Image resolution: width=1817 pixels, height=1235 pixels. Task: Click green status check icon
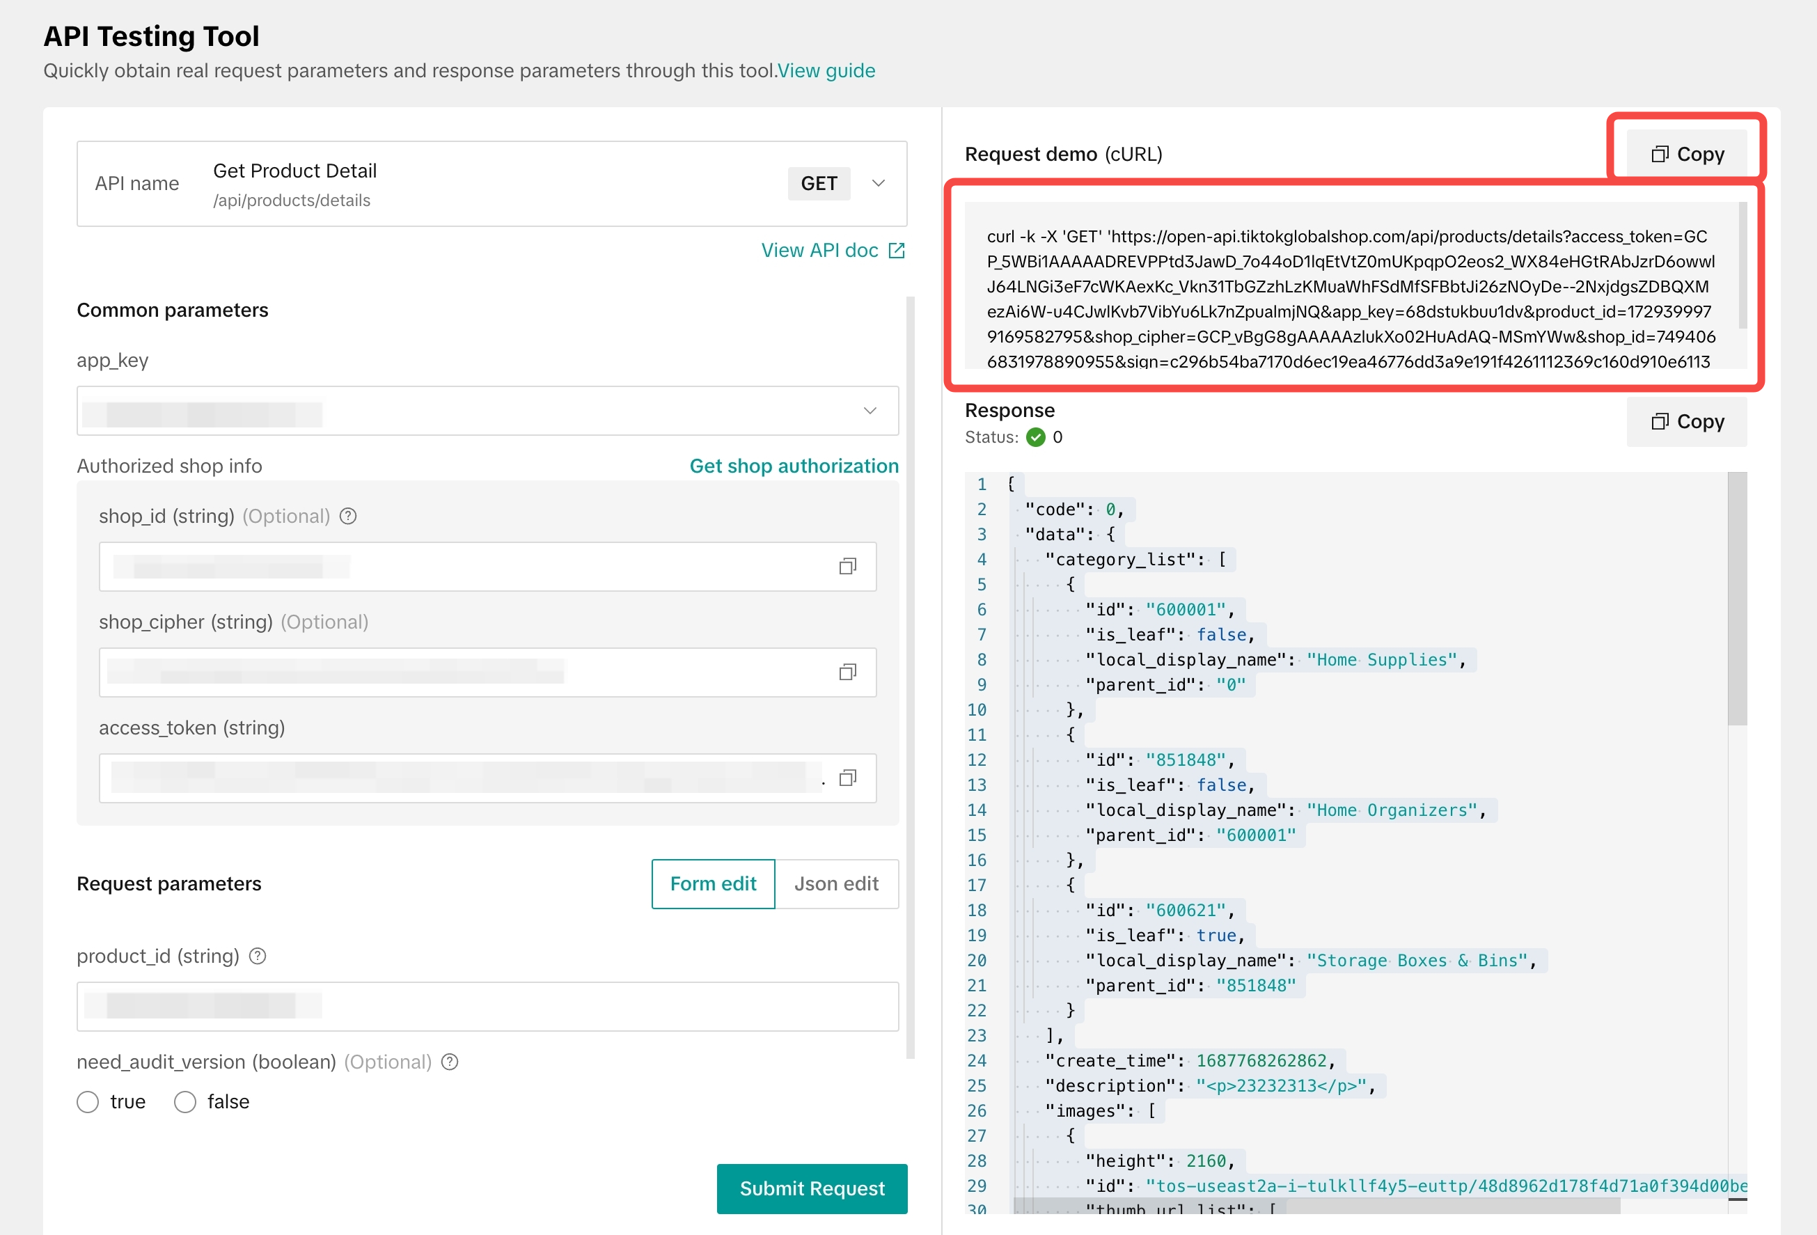pos(1035,437)
